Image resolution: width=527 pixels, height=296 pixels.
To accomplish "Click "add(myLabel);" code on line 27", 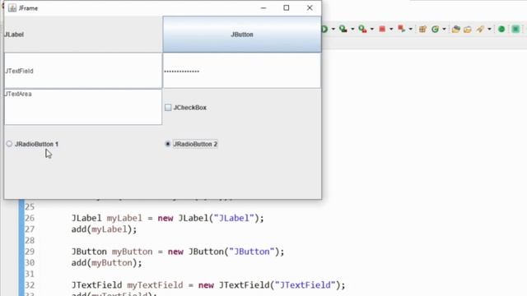I will [x=105, y=229].
